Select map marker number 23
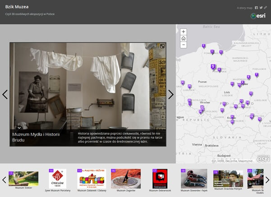This screenshot has height=197, width=271. (x=224, y=104)
